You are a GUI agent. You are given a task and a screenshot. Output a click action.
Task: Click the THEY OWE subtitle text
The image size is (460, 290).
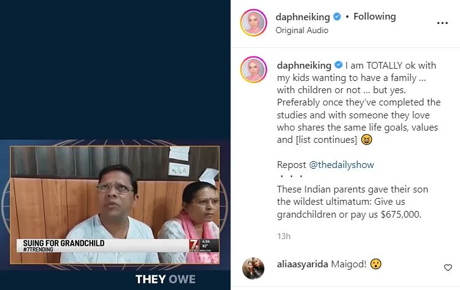tap(165, 279)
